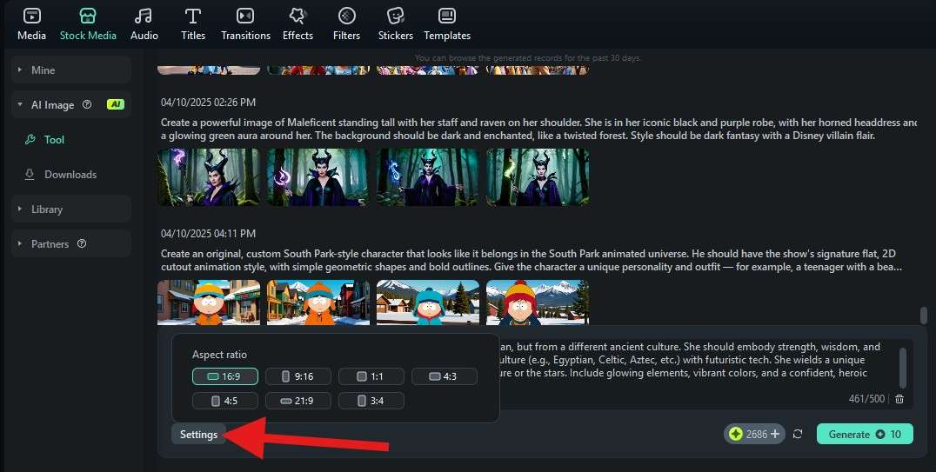Open the Filters tab icon

(x=347, y=16)
